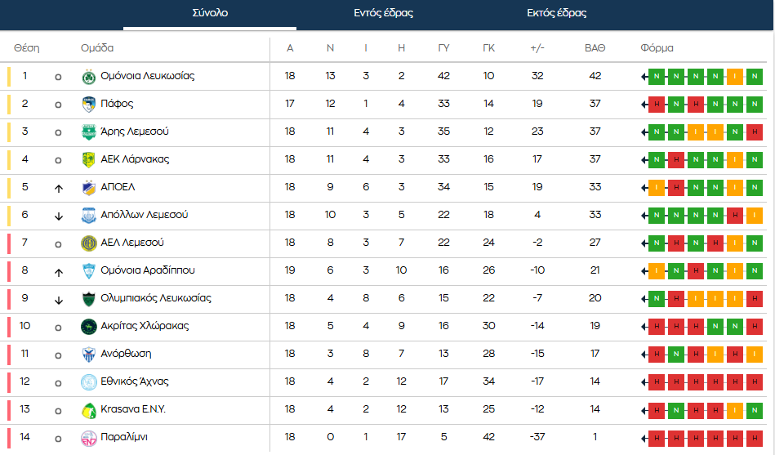The height and width of the screenshot is (455, 775).
Task: Click the Ακρίτας Χλώρακας team emblem
Action: pyautogui.click(x=88, y=327)
